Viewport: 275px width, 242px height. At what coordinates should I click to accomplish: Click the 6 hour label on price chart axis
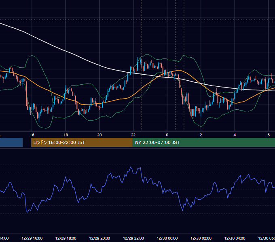pos(269,135)
